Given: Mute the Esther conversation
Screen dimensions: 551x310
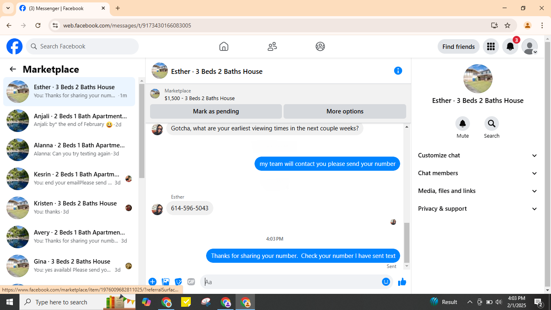Looking at the screenshot, I should 463,124.
